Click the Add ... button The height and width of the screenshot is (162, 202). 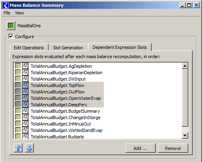[140, 148]
